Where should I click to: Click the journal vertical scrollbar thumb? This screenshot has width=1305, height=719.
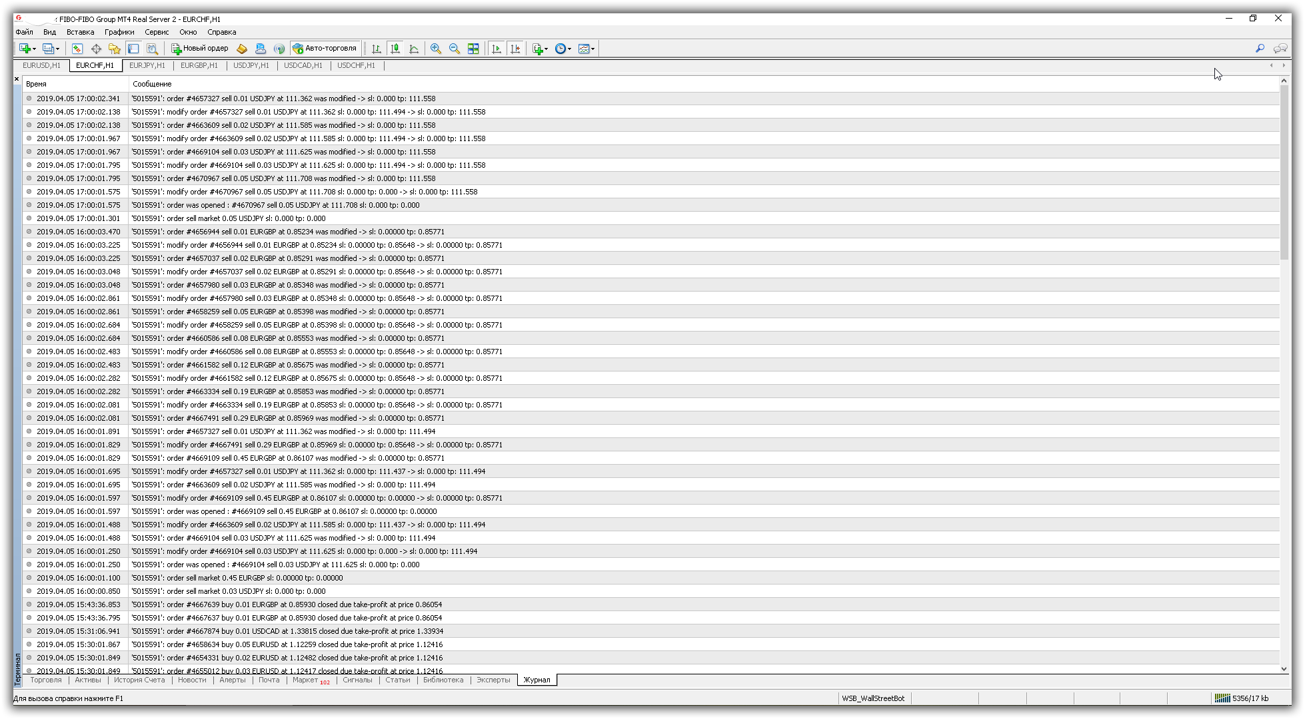click(x=1284, y=172)
